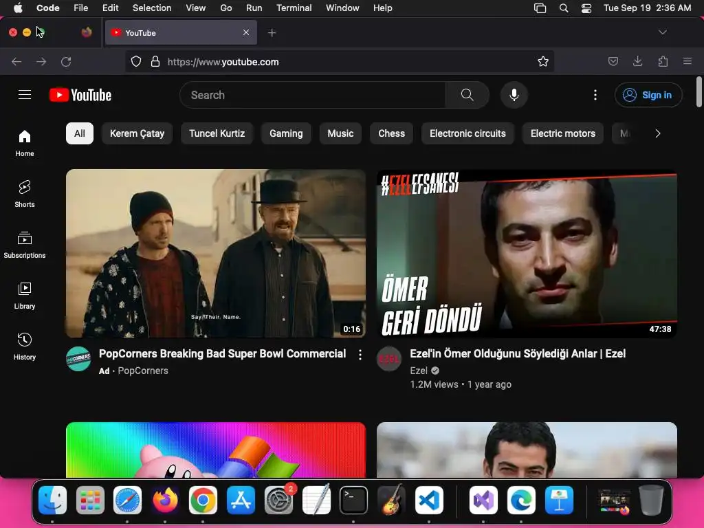Open Firefox downloads panel
This screenshot has height=528, width=704.
[x=637, y=61]
